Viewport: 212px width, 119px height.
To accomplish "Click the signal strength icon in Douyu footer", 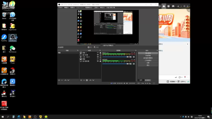I will coord(188,81).
